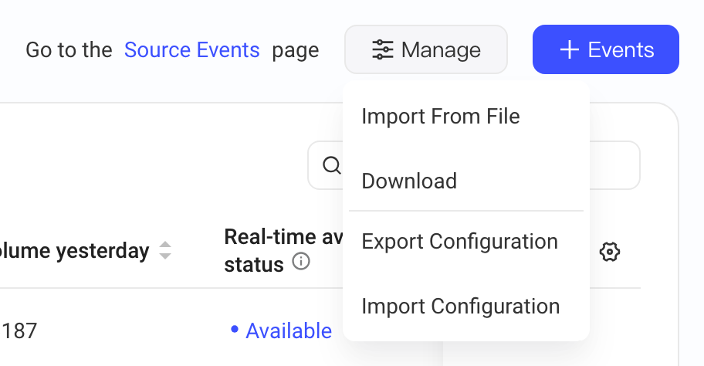704x366 pixels.
Task: Open table column settings gear icon
Action: pyautogui.click(x=610, y=252)
